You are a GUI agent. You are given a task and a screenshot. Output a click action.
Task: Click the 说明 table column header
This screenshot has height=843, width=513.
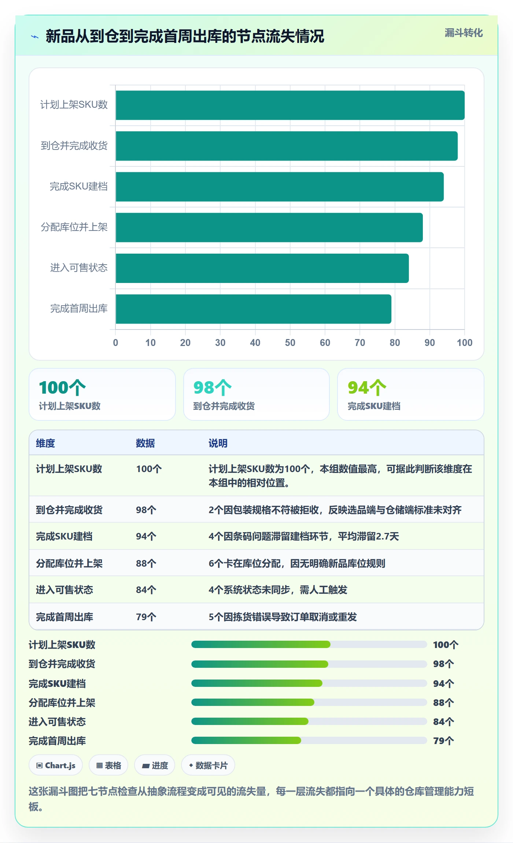pos(218,443)
